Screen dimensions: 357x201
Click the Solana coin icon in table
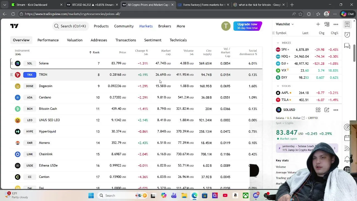[x=18, y=63]
